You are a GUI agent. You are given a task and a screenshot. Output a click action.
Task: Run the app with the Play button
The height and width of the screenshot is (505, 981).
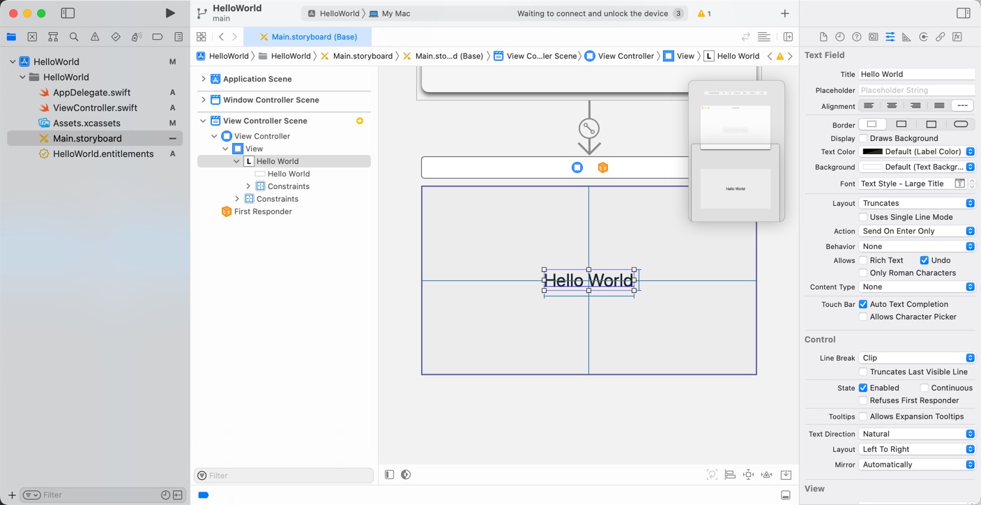pyautogui.click(x=170, y=13)
